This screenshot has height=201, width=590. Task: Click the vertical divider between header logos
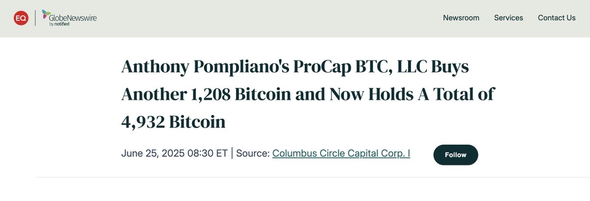(35, 18)
